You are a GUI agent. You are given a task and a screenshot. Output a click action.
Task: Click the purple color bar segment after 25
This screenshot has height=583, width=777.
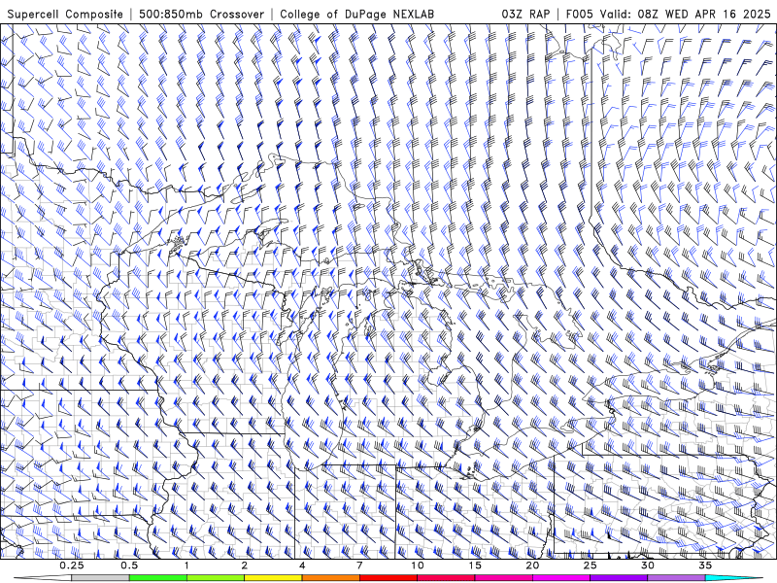(x=619, y=578)
